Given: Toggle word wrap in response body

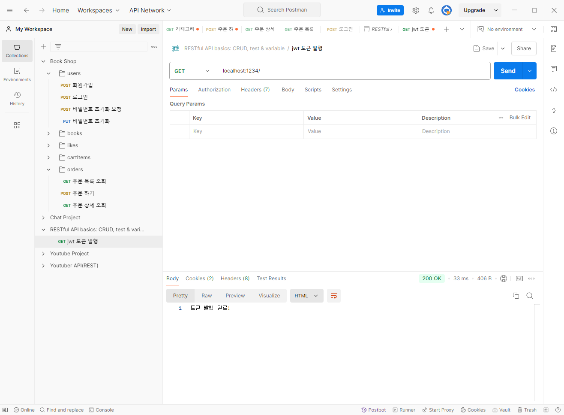Looking at the screenshot, I should [334, 296].
